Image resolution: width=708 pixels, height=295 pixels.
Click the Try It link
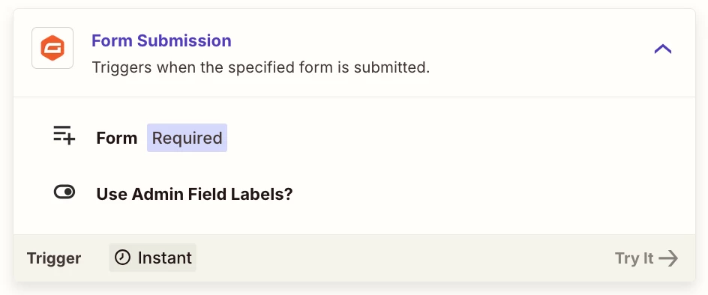(646, 258)
